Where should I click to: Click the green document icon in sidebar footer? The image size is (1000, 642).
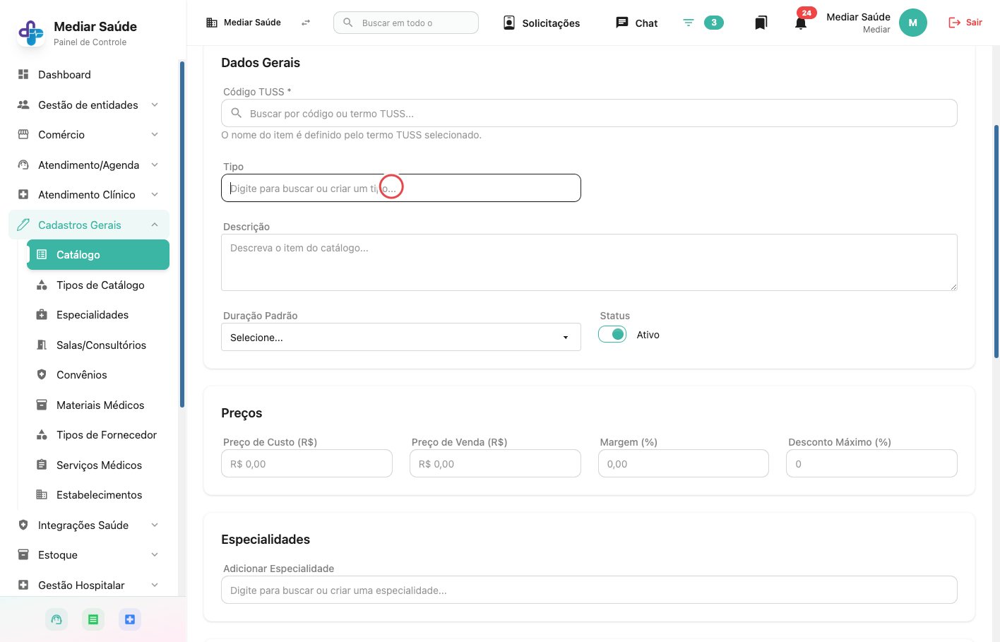pyautogui.click(x=93, y=619)
